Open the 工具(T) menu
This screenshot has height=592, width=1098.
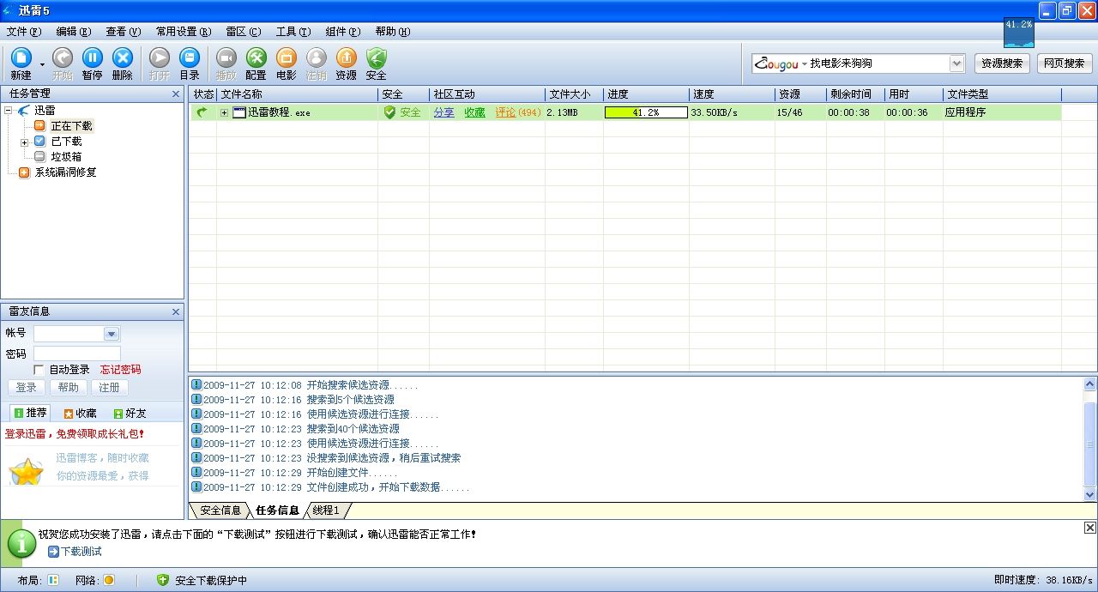293,32
